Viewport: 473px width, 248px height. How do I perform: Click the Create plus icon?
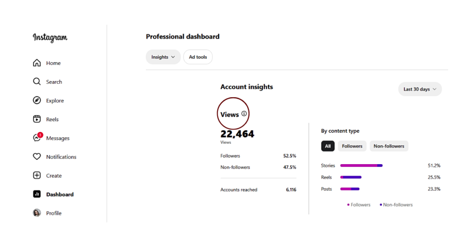(x=37, y=175)
